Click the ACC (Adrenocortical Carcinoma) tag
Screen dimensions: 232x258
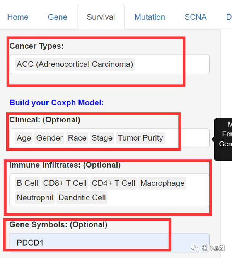point(75,64)
